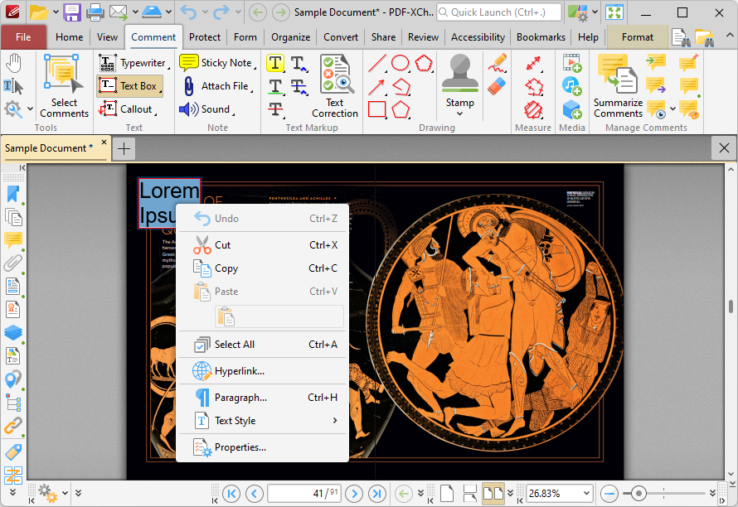This screenshot has height=507, width=738.
Task: Activate the Select Text tool
Action: tap(13, 86)
